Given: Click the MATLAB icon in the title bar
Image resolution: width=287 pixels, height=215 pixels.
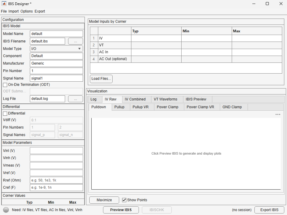Looking at the screenshot, I should click(4, 4).
